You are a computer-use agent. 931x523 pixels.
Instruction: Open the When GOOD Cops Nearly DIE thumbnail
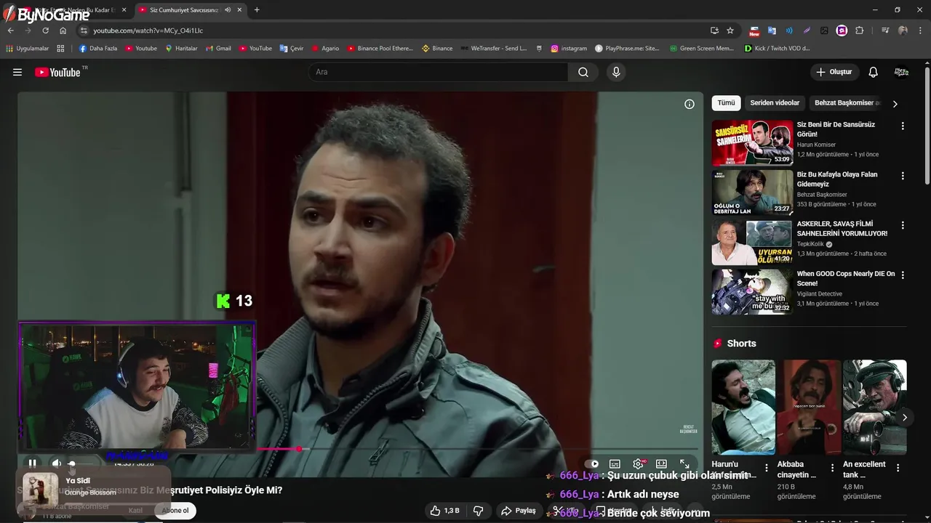pyautogui.click(x=752, y=292)
